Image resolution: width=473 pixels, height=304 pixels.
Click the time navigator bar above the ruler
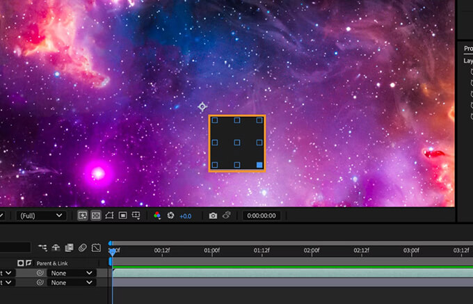click(291, 243)
